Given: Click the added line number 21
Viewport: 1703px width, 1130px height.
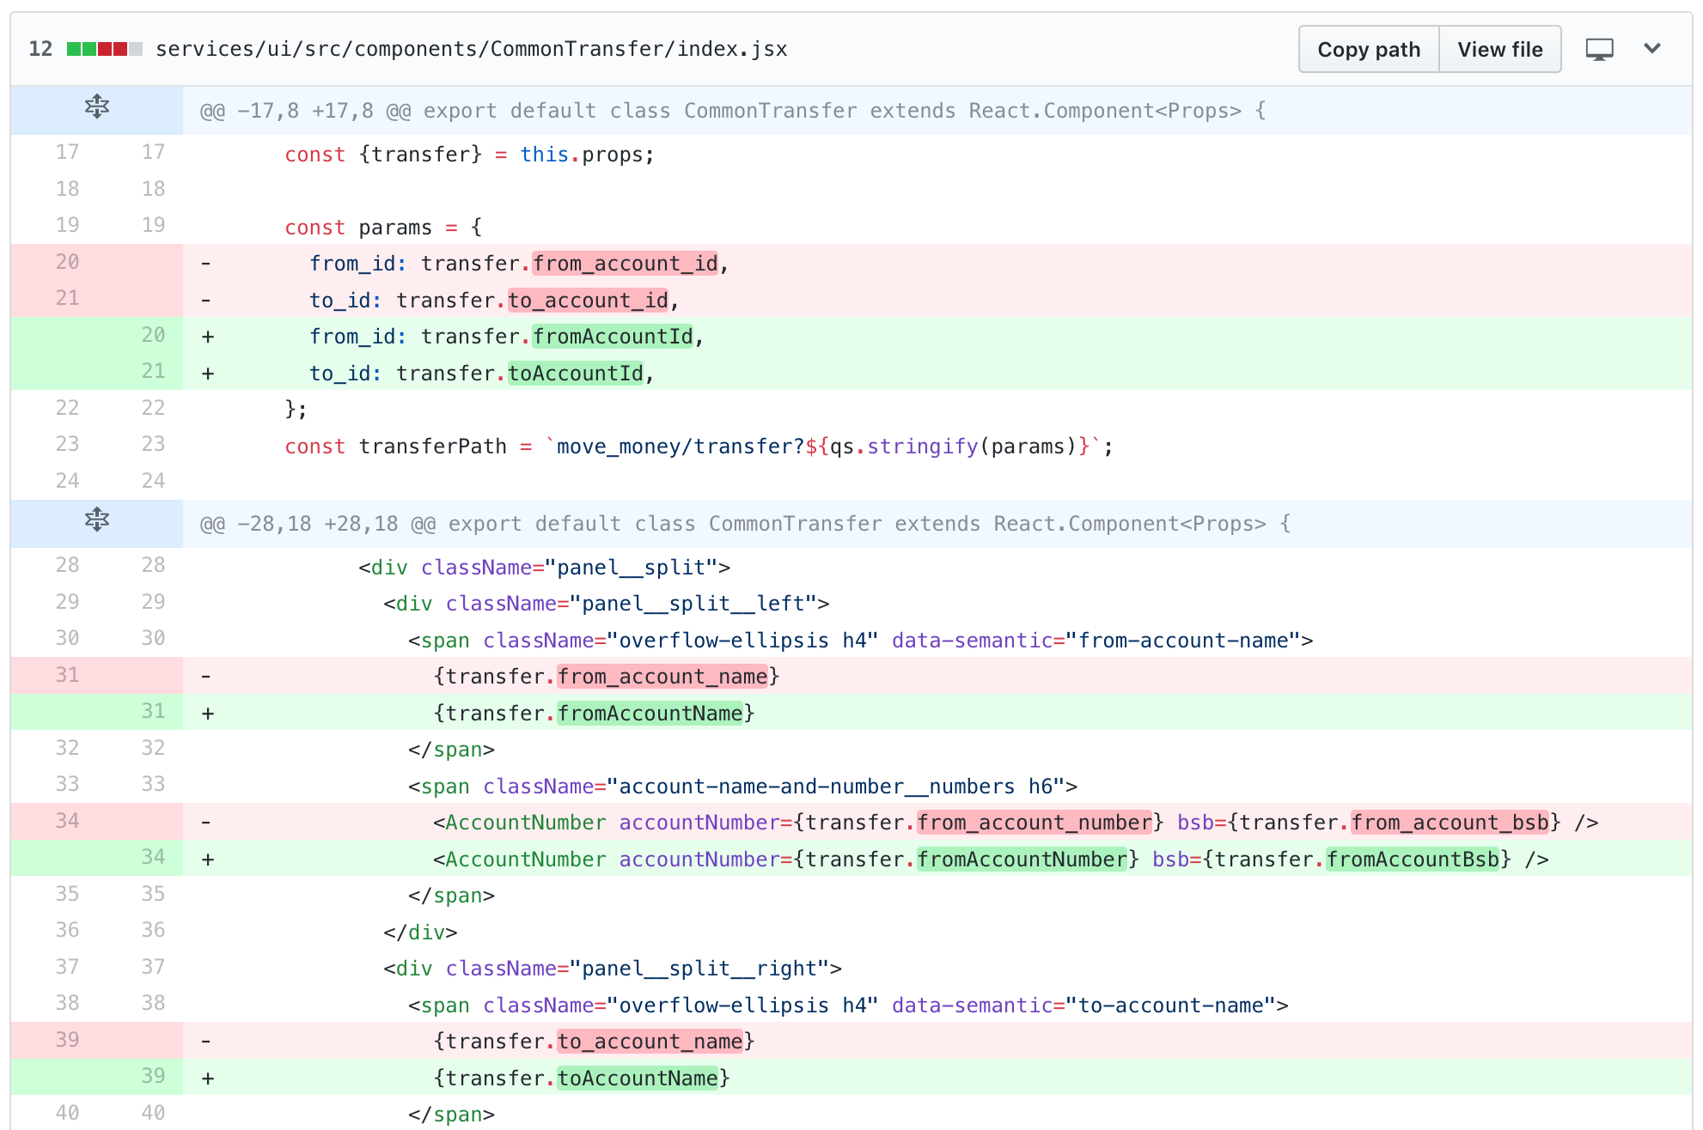Looking at the screenshot, I should [x=153, y=371].
